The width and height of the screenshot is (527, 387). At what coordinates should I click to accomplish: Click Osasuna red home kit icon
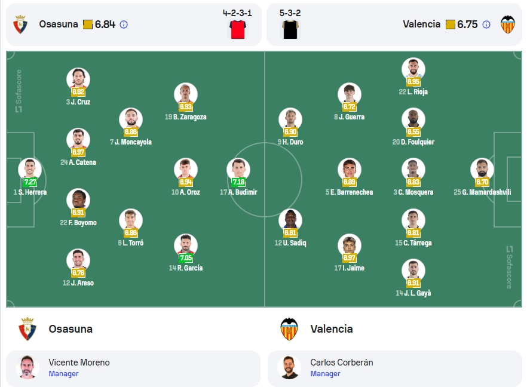click(238, 29)
